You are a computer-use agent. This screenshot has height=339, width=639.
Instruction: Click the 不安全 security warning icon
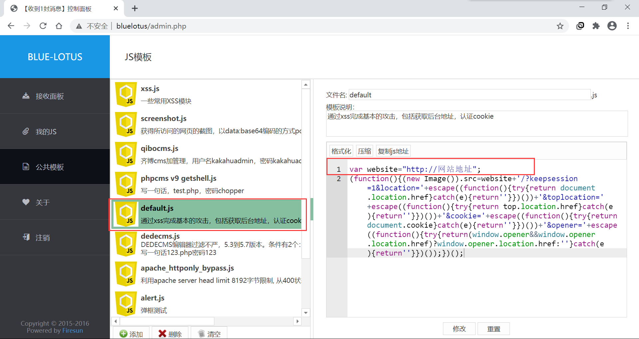[x=79, y=26]
